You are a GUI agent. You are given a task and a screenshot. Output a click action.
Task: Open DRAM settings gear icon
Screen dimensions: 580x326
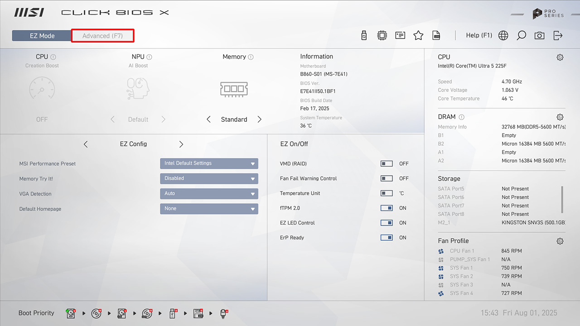[560, 117]
